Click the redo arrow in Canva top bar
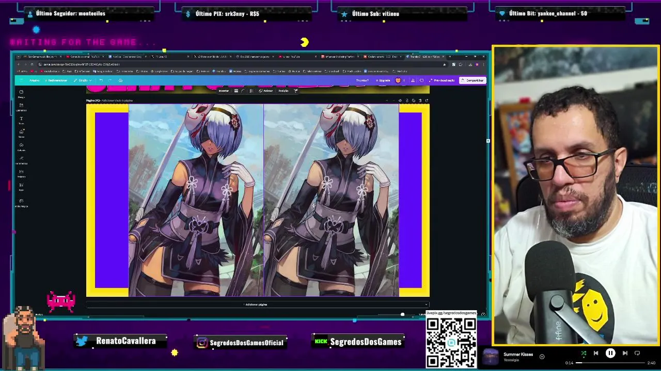 click(110, 80)
